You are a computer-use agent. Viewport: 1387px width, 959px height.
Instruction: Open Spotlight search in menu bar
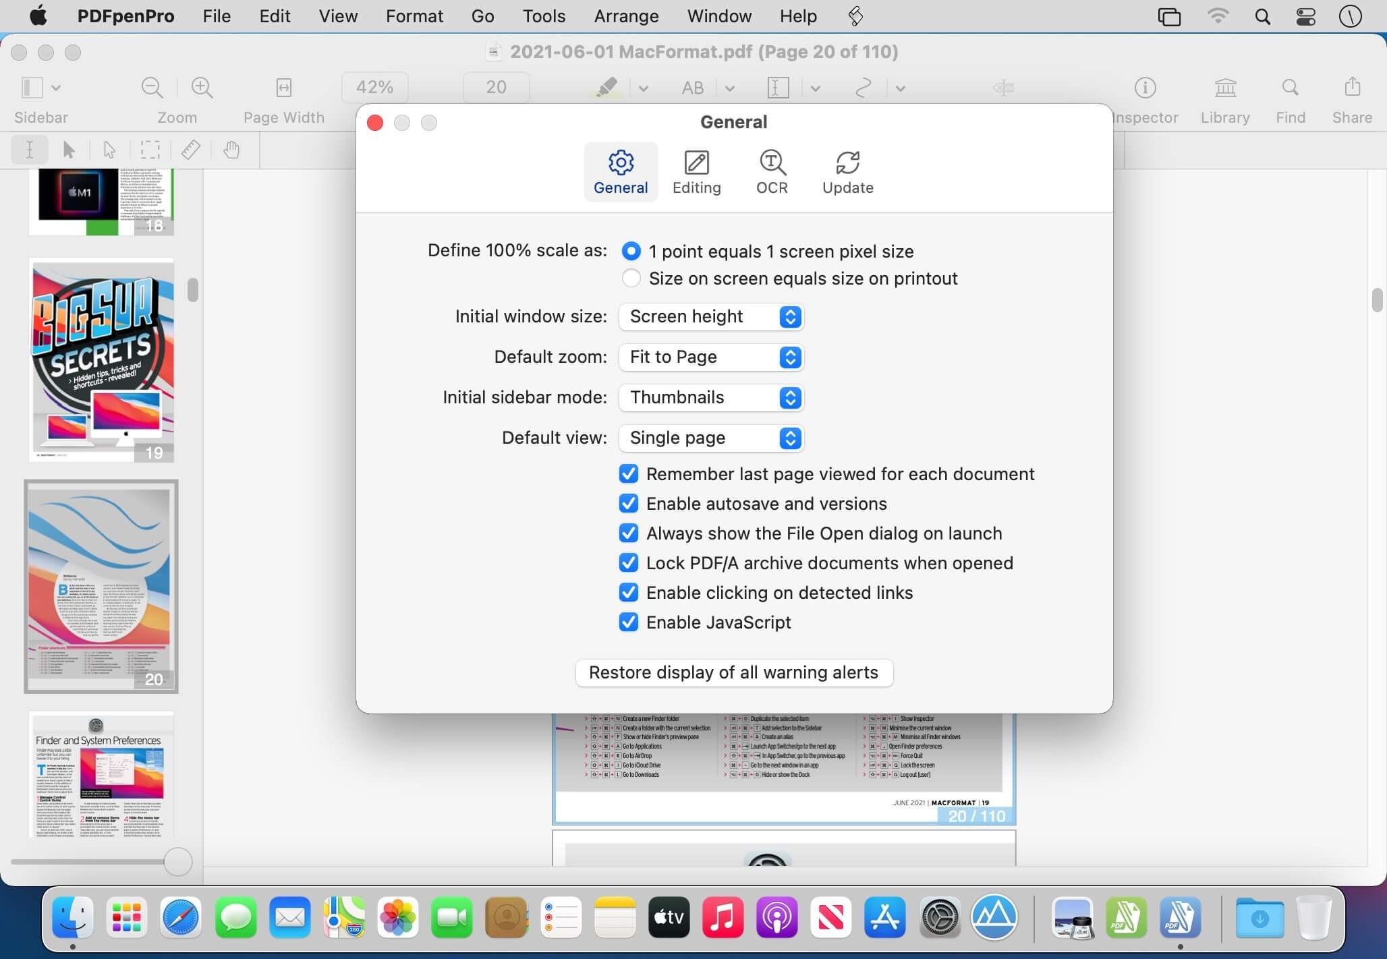pos(1262,16)
